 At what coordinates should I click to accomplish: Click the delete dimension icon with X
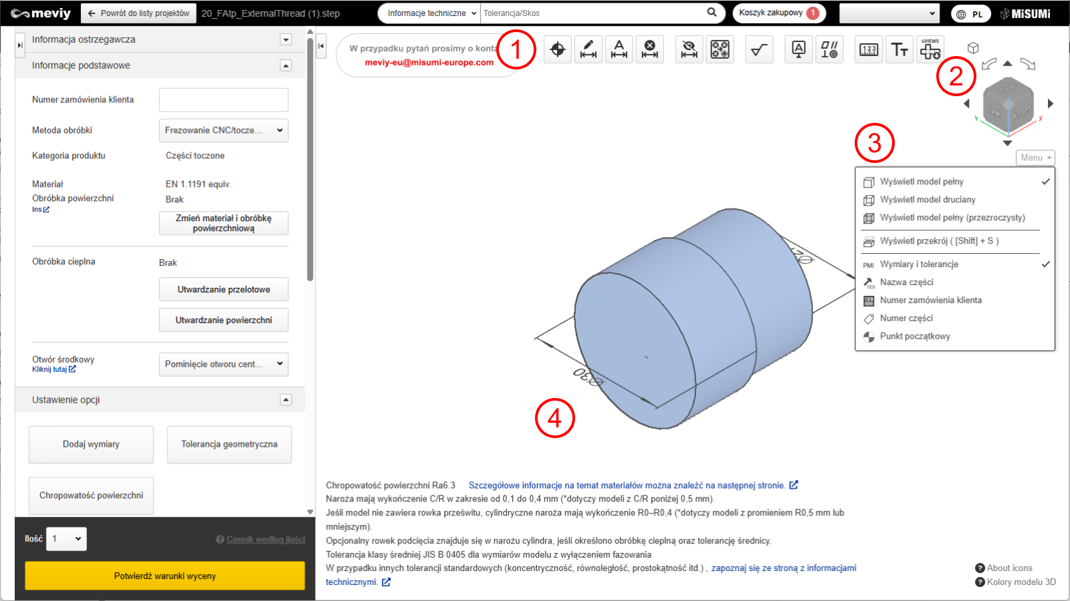649,49
